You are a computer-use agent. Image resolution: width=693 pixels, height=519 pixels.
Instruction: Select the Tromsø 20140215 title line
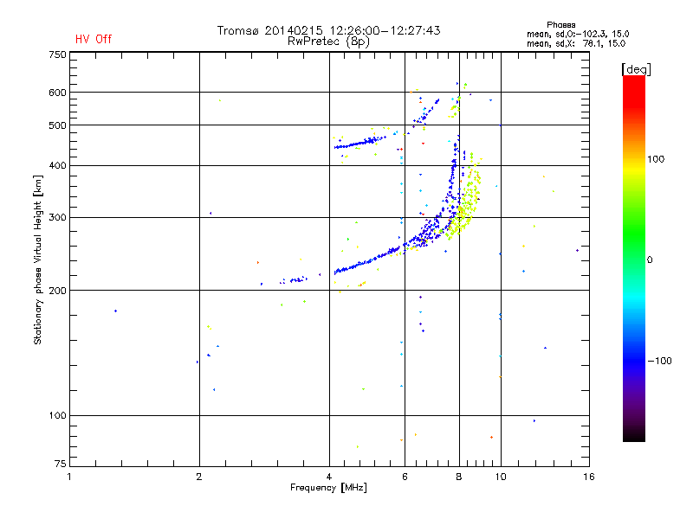(x=328, y=30)
